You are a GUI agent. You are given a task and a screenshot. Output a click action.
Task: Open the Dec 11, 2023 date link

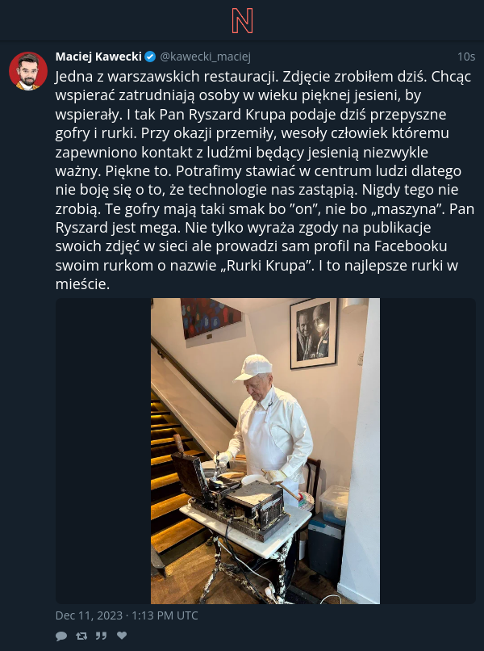(90, 615)
